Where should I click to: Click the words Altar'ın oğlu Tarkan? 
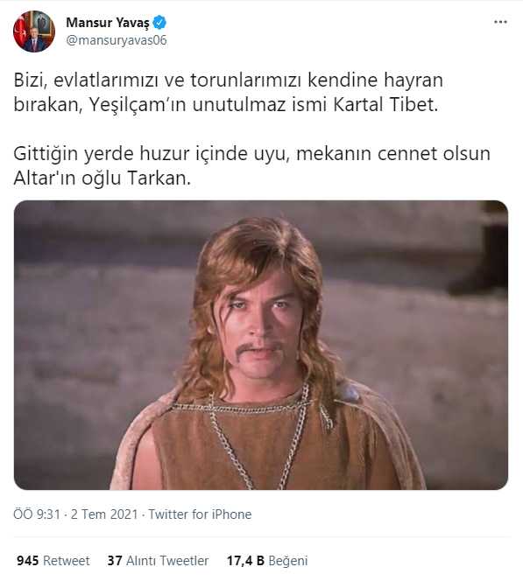tap(102, 178)
